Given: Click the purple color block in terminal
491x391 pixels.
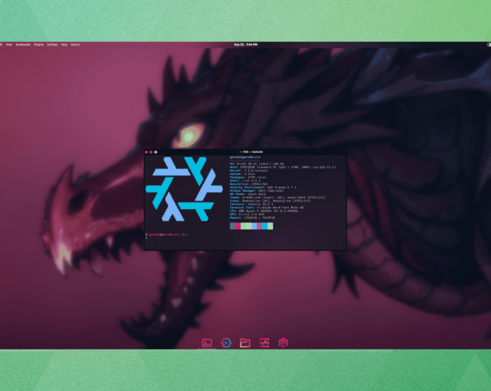Looking at the screenshot, I should pos(260,226).
